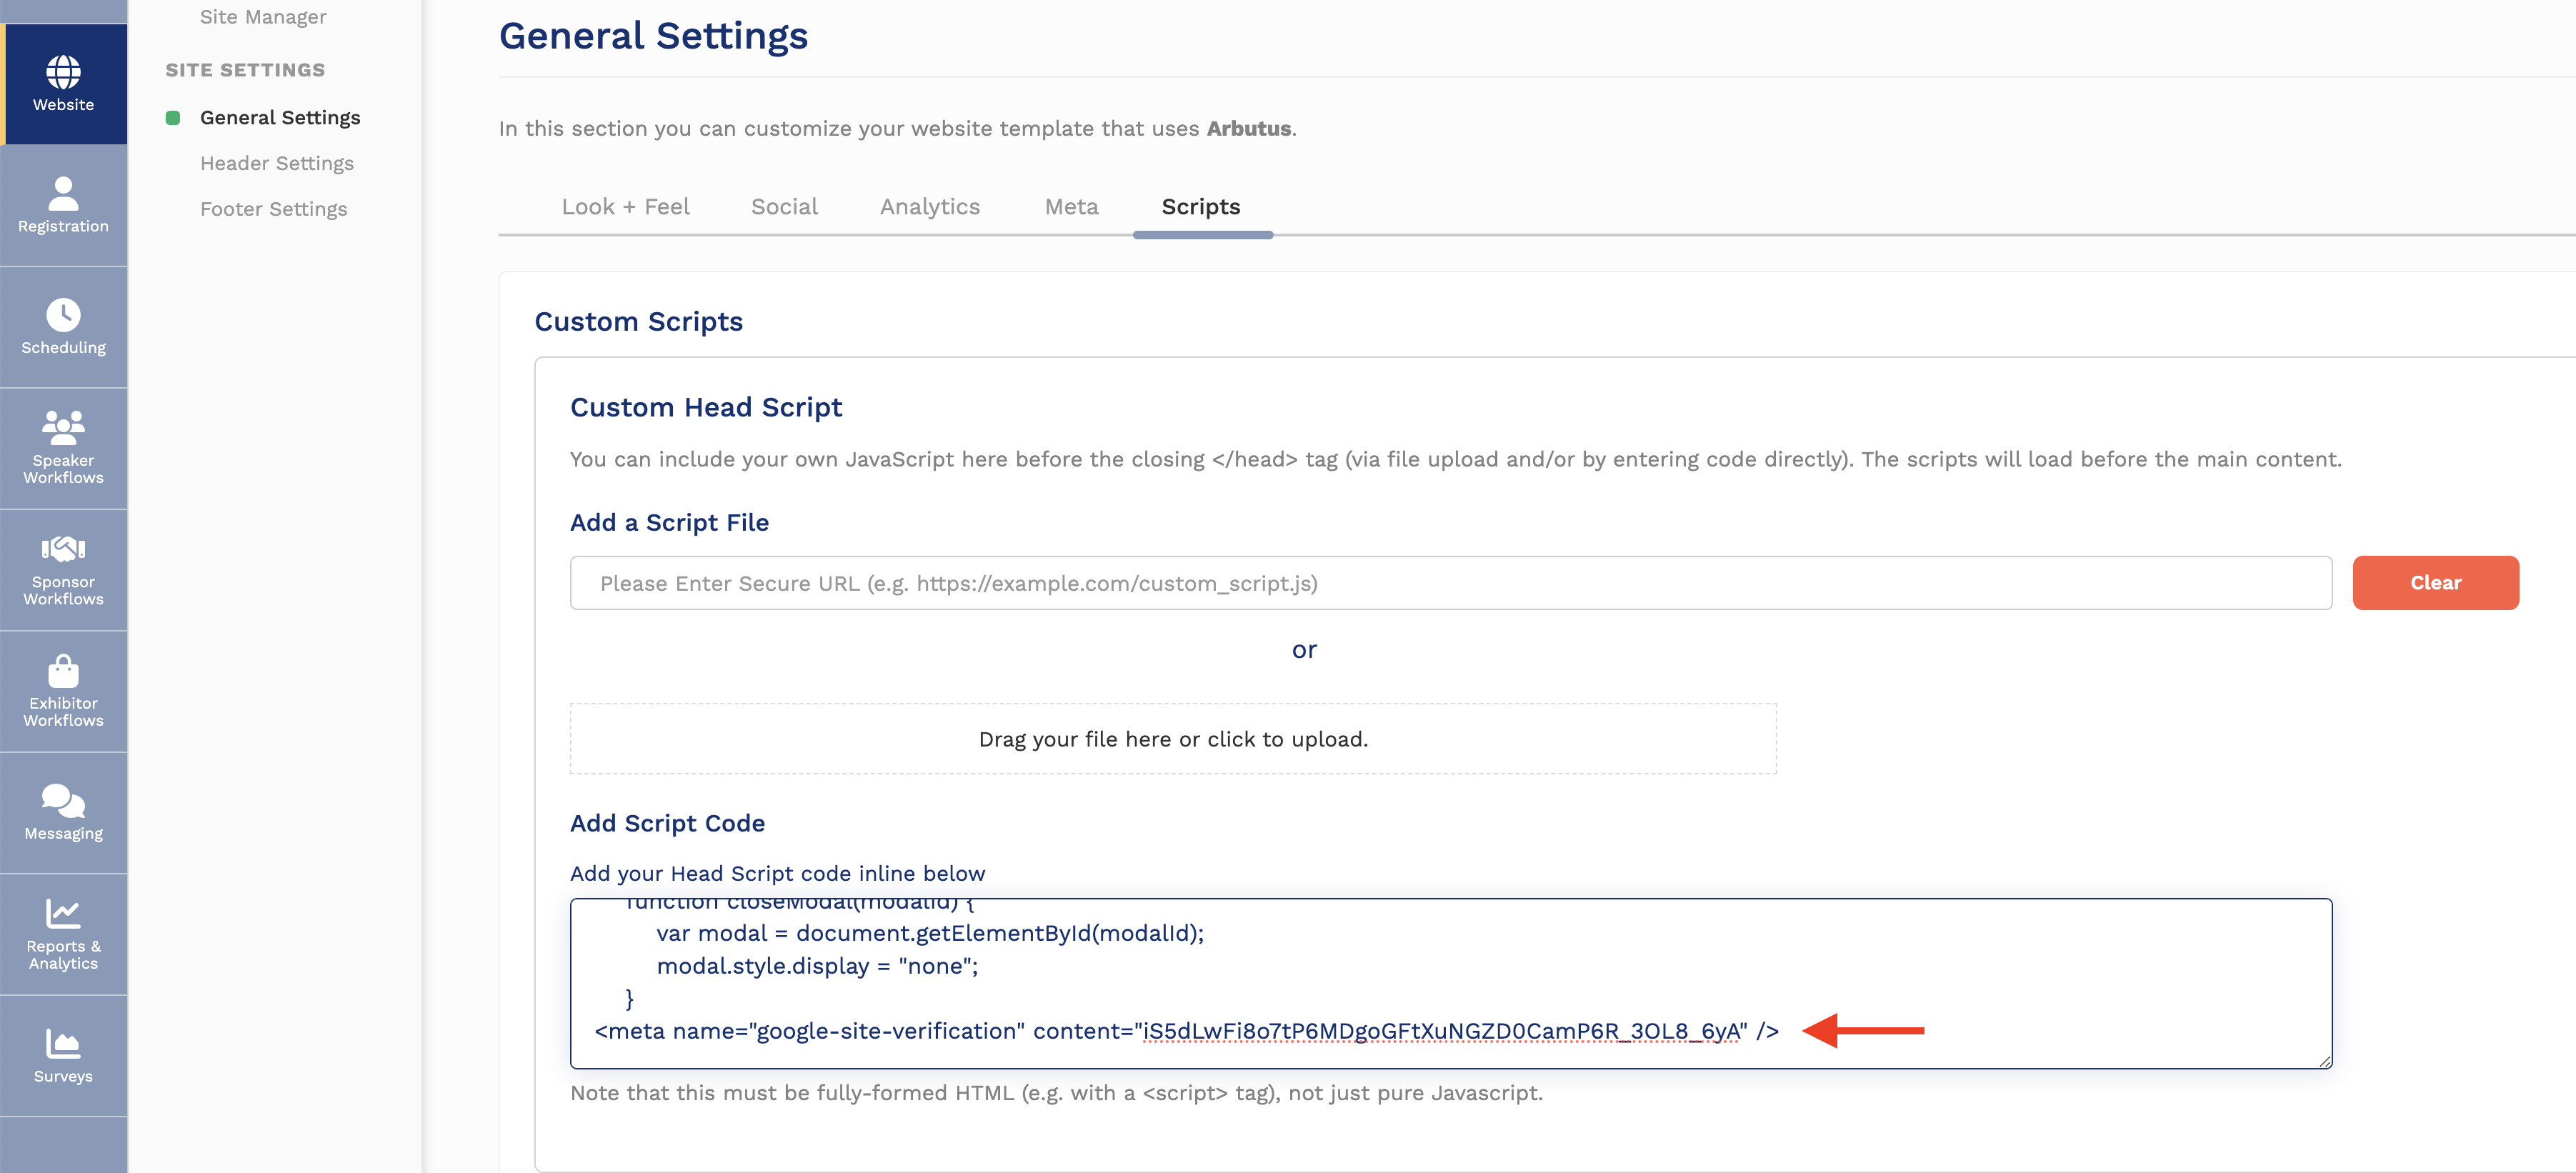Image resolution: width=2576 pixels, height=1173 pixels.
Task: Focus the secure script URL field
Action: [1451, 583]
